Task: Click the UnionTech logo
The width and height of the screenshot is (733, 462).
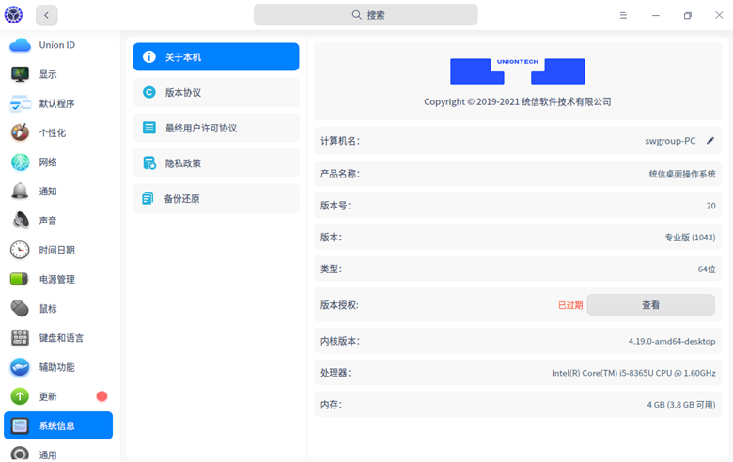Action: [x=518, y=71]
